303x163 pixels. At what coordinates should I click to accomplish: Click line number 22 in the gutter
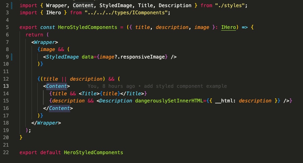coord(6,152)
